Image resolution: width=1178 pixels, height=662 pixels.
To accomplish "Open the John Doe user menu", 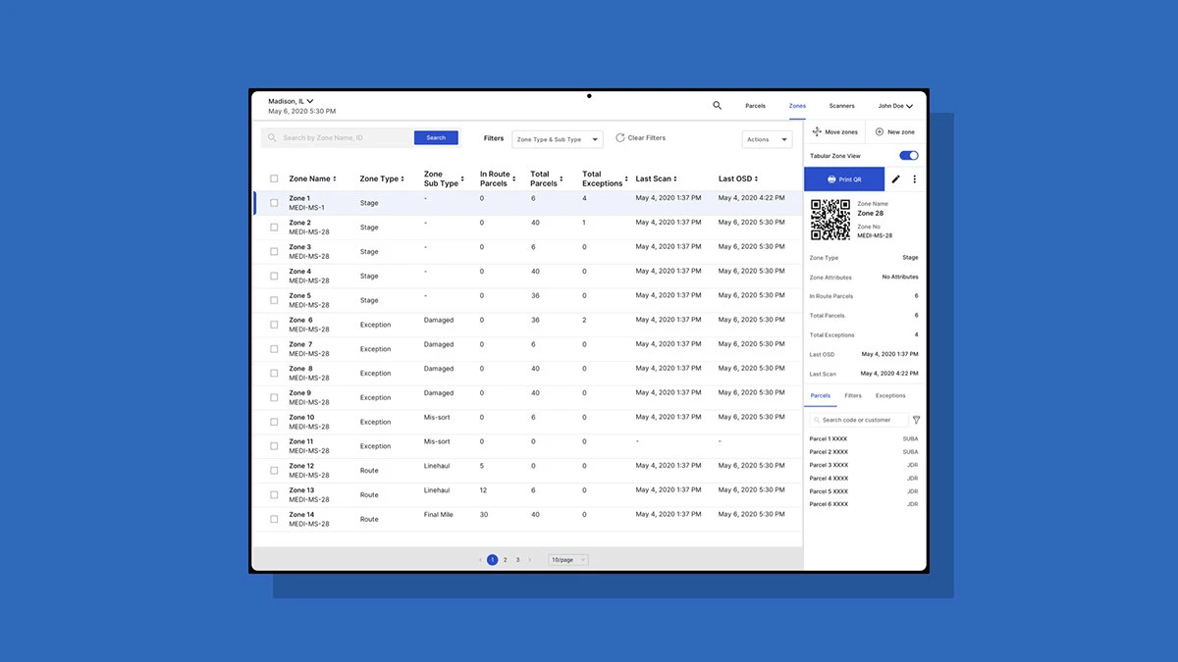I will pyautogui.click(x=895, y=106).
